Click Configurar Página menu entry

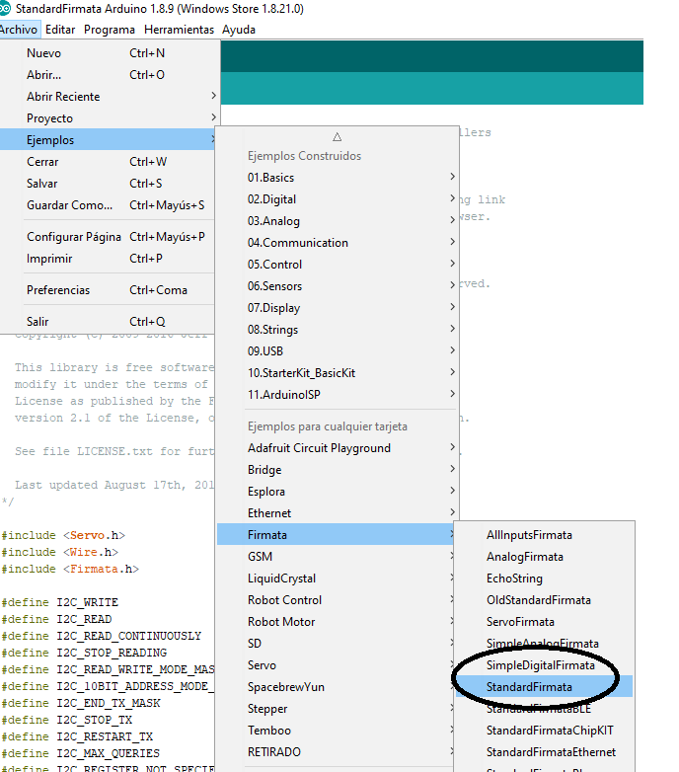74,237
